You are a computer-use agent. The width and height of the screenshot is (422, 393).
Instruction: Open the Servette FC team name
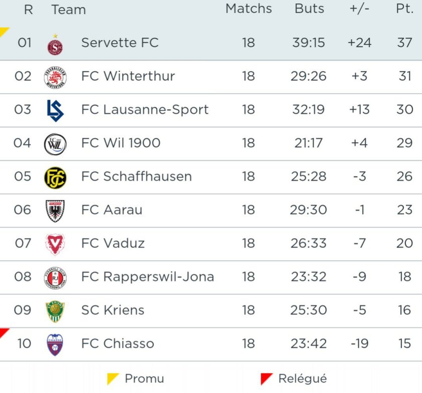pos(120,43)
